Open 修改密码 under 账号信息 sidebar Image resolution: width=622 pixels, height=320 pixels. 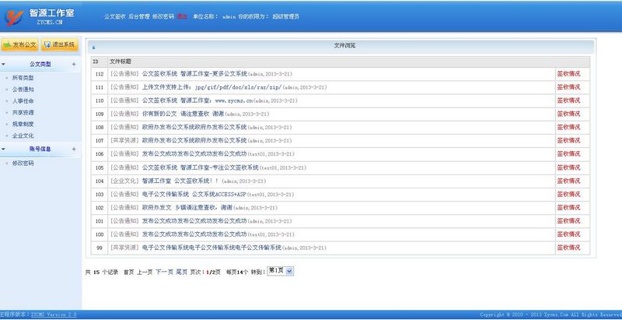[23, 164]
